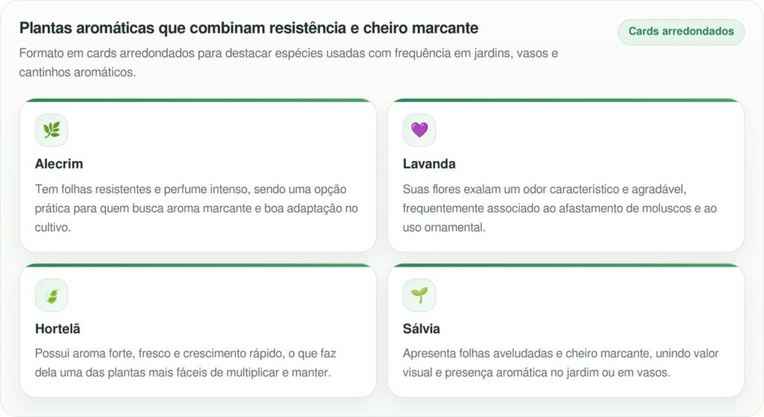Image resolution: width=764 pixels, height=417 pixels.
Task: Select the Sálvia card heading
Action: [422, 329]
